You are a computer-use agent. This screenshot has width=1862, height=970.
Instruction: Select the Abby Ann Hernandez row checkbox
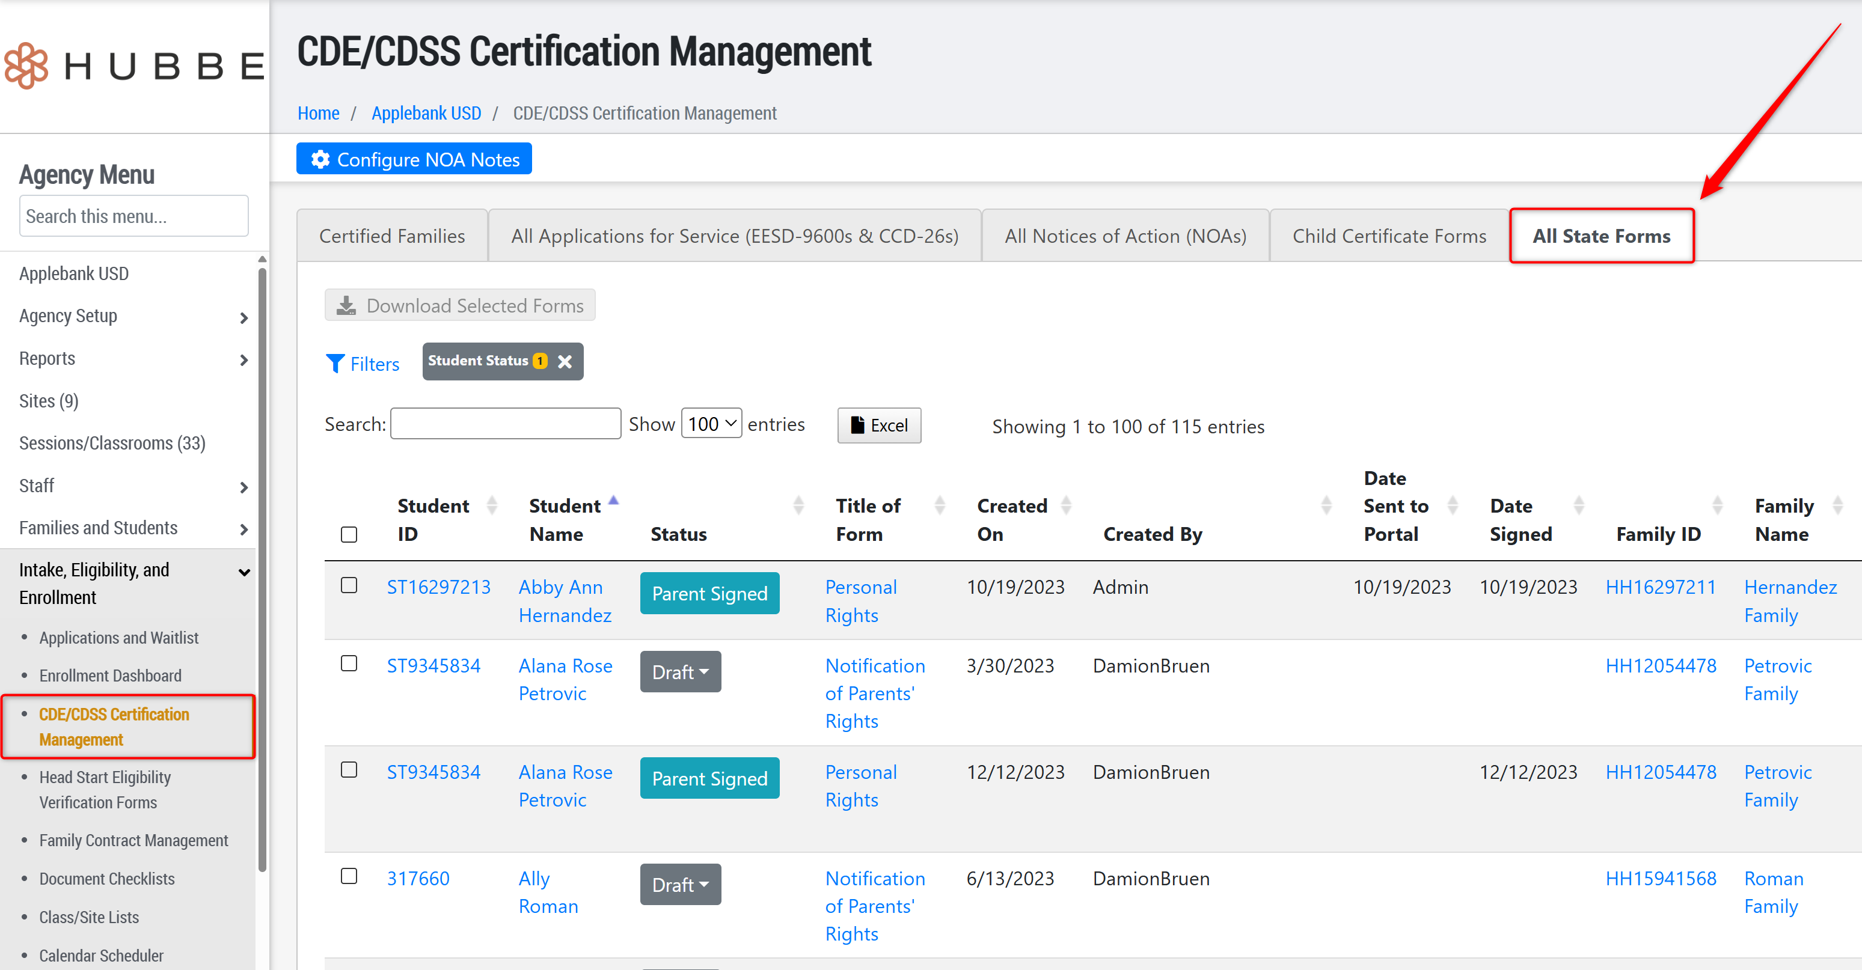[349, 585]
